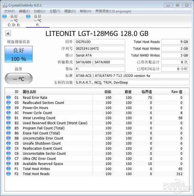
Task: Click threshold 10 of Available Reserved Space
Action: 150,164
